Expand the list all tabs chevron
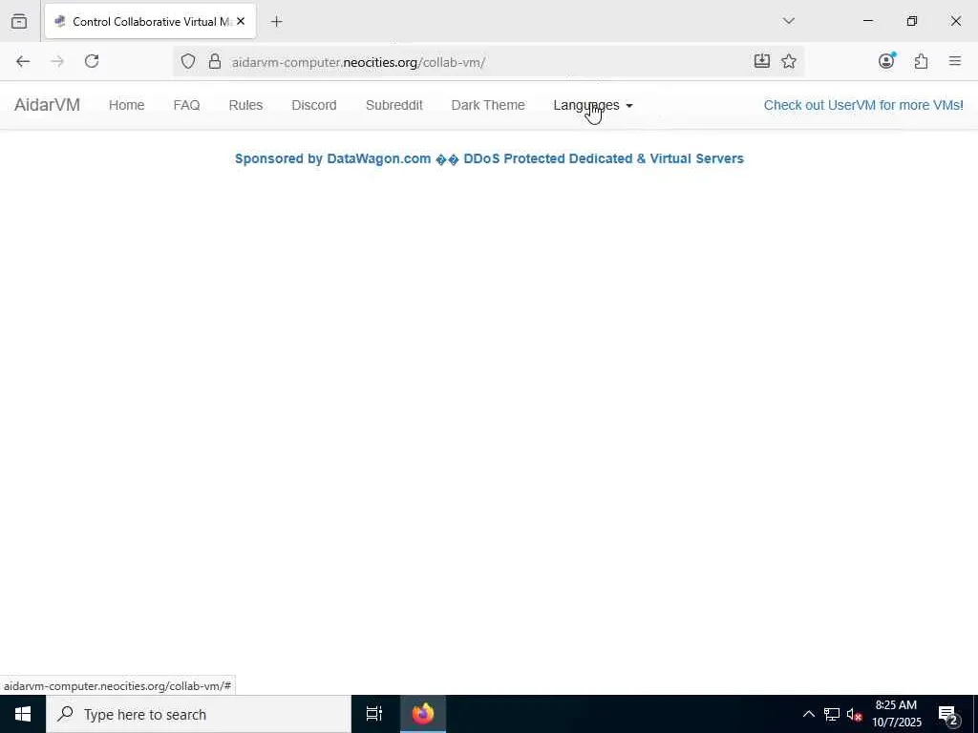 [788, 21]
